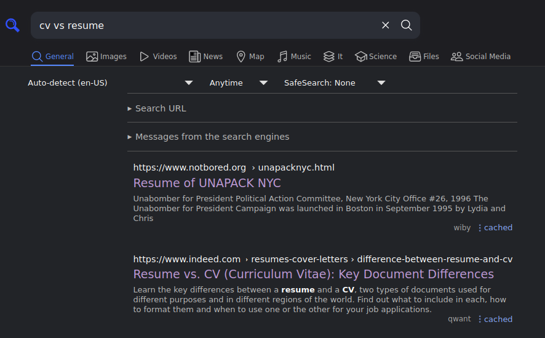Screen dimensions: 545x338
Task: Open the It category tab
Action: click(333, 57)
